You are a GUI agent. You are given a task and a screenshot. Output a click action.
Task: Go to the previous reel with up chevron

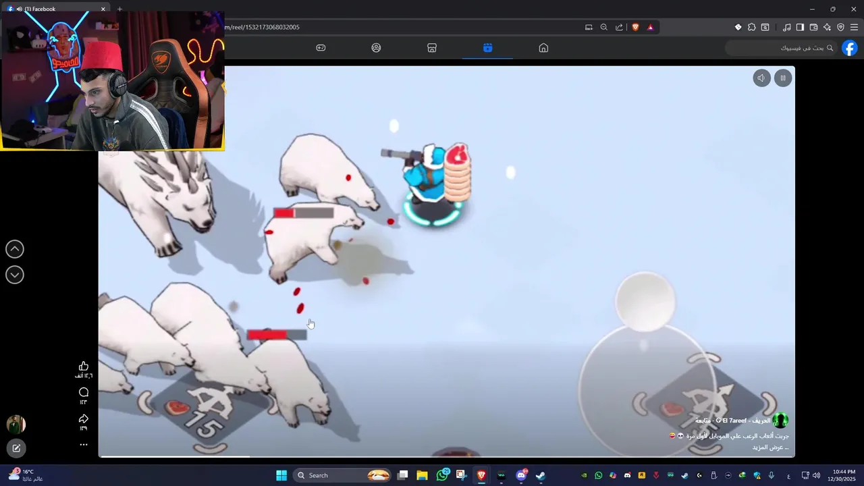click(15, 249)
